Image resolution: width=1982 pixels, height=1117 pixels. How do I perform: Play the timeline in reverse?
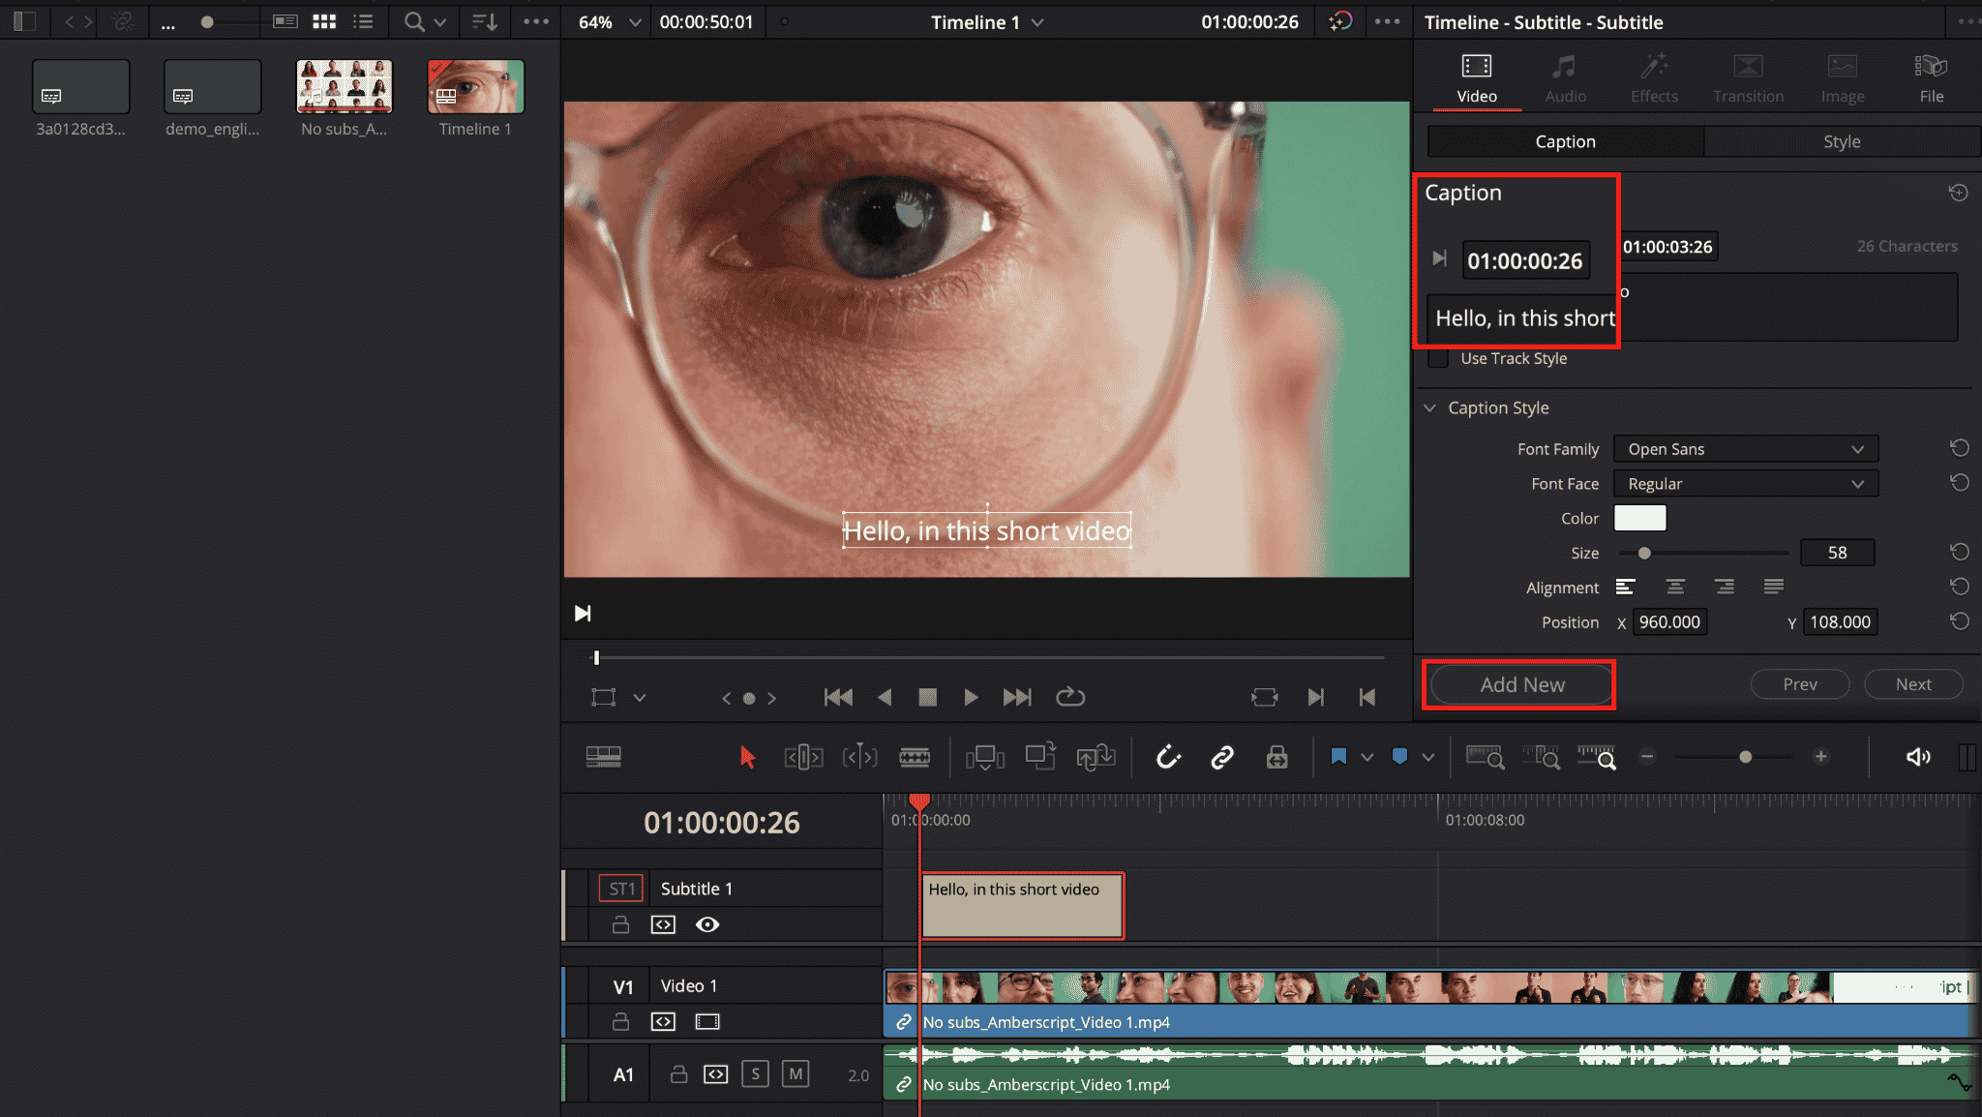point(885,697)
